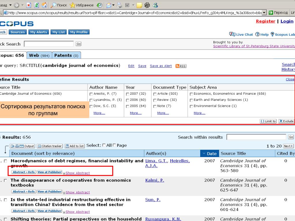This screenshot has height=221, width=295.
Task: Open the Поиск search magnifier in the toolbar
Action: (59, 5)
